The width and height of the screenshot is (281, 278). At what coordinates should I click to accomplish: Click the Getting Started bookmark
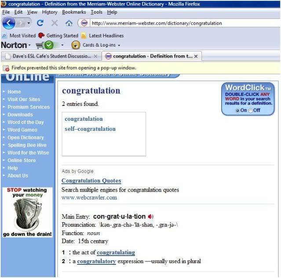pos(58,36)
